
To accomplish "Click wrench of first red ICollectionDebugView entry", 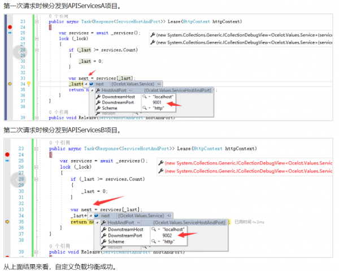I will [161, 163].
